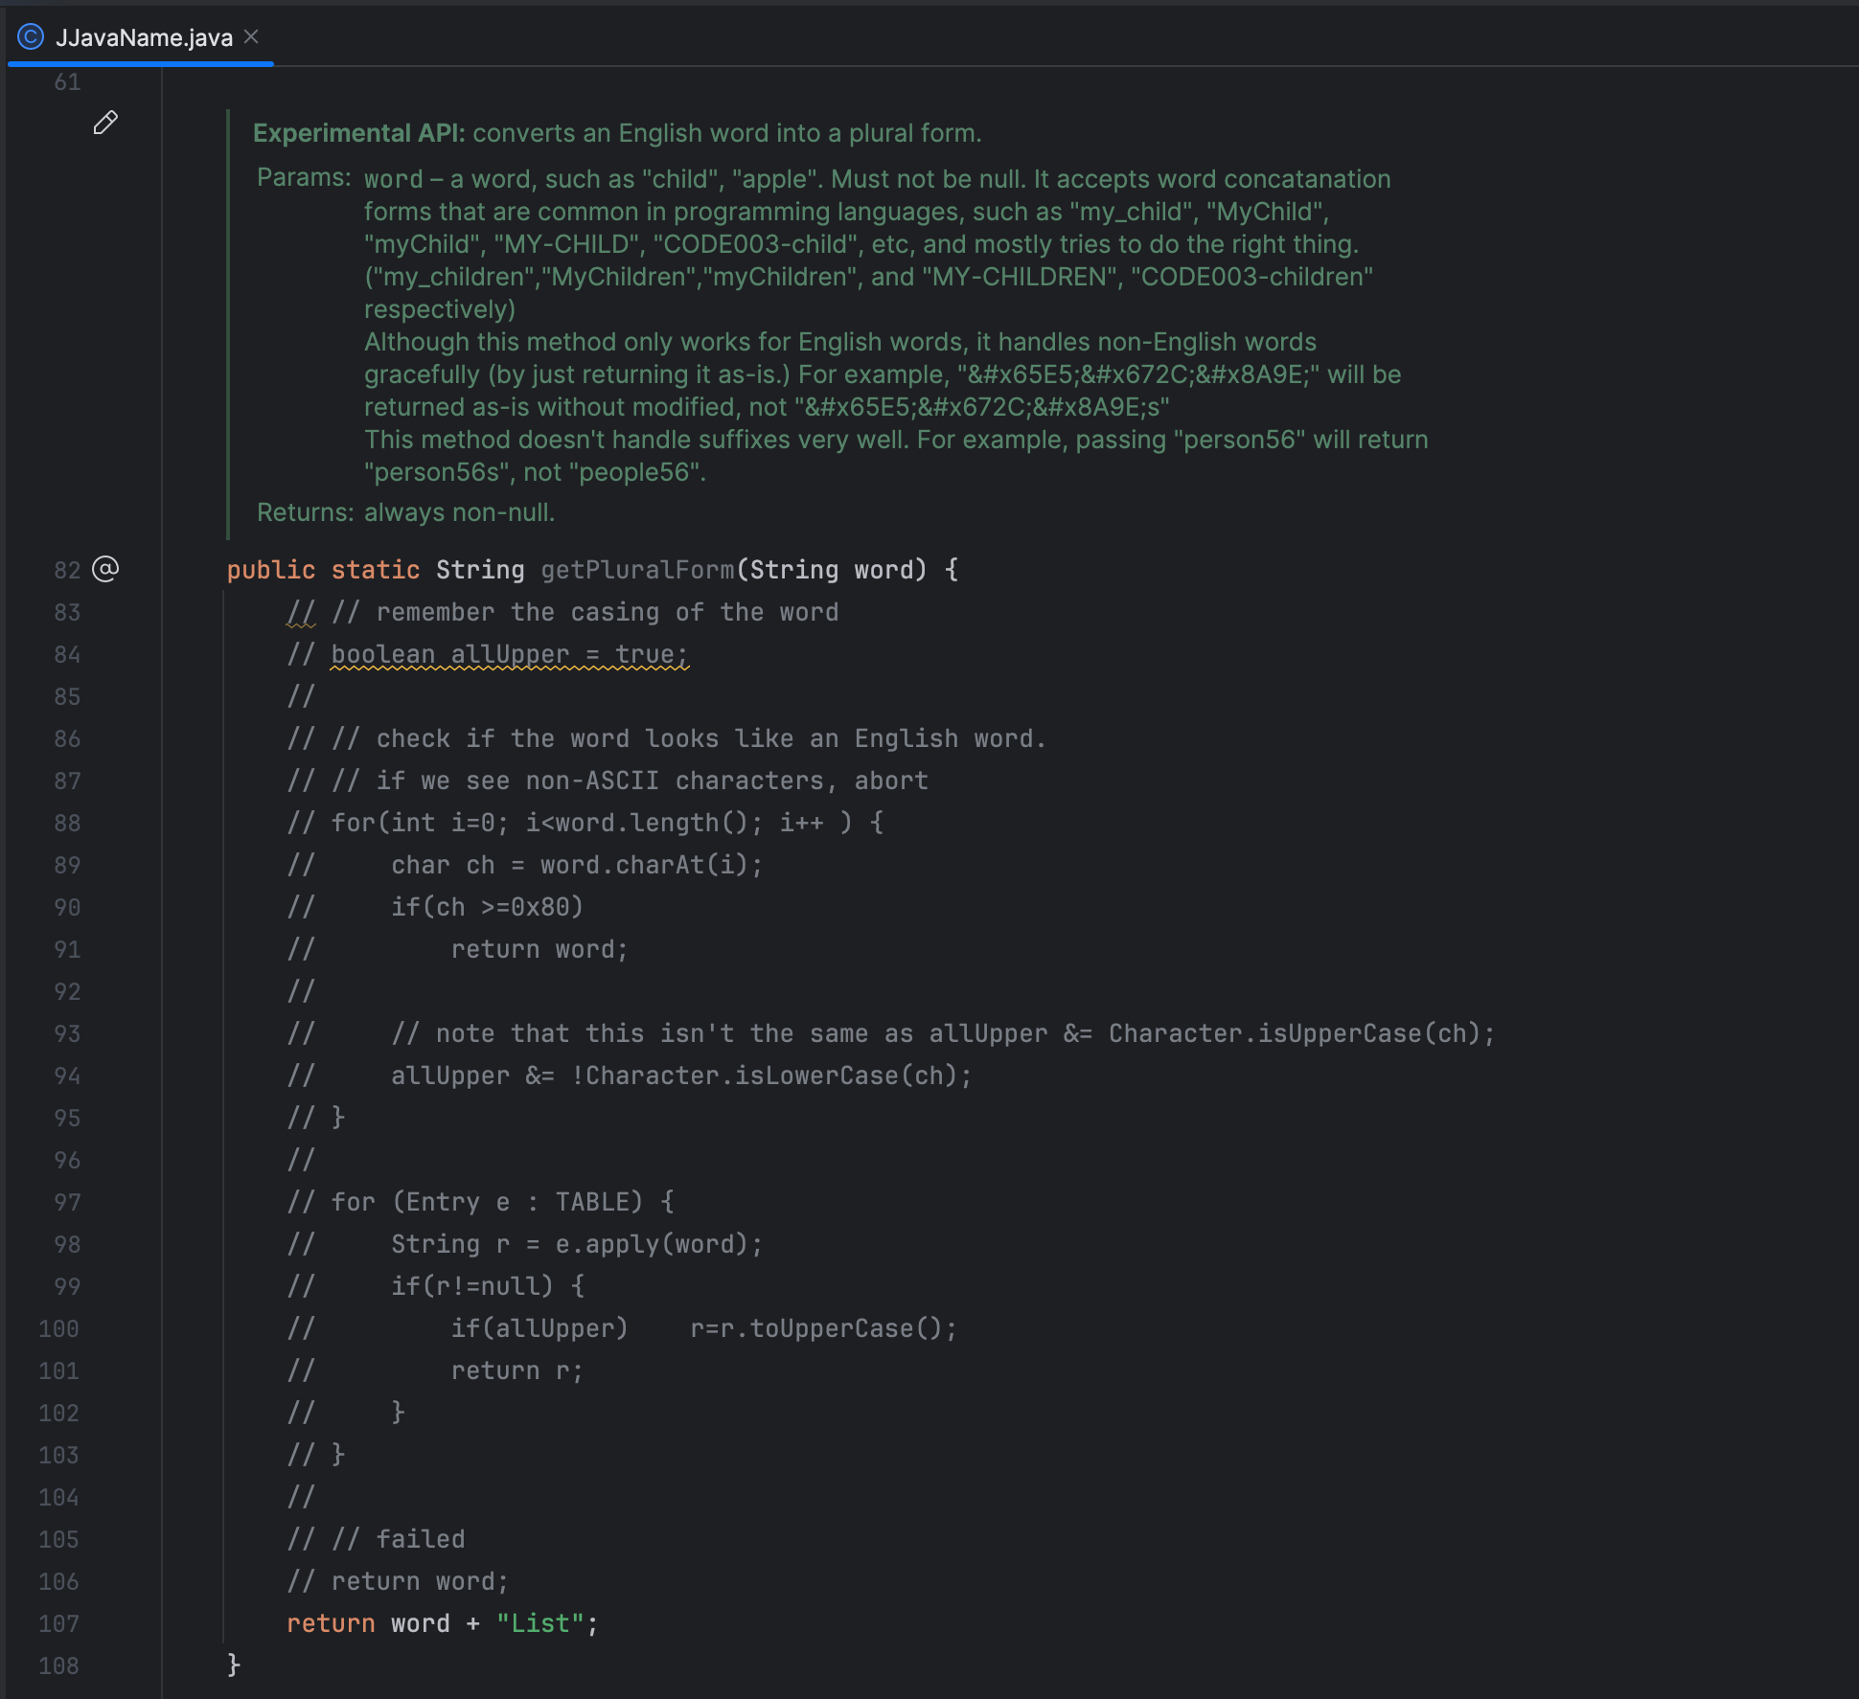Click '// // remember the casing of the word'
The height and width of the screenshot is (1699, 1859).
coord(562,612)
